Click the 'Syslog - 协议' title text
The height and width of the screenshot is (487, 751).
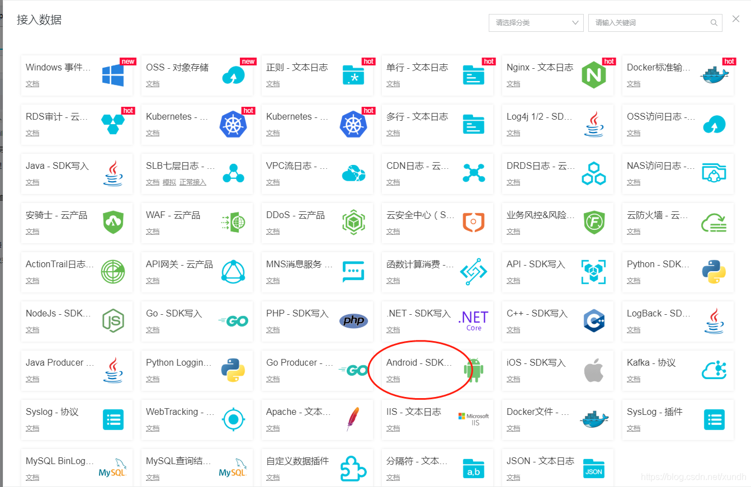52,412
